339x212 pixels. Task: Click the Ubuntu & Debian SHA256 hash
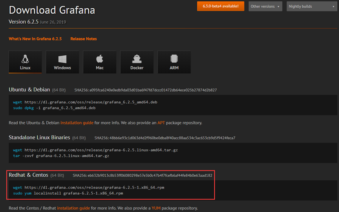[x=145, y=90]
